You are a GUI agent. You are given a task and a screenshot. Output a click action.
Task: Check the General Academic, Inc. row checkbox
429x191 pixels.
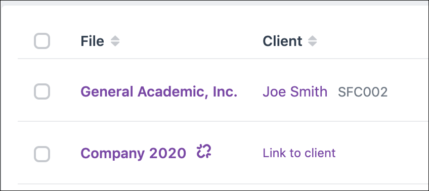click(x=42, y=91)
